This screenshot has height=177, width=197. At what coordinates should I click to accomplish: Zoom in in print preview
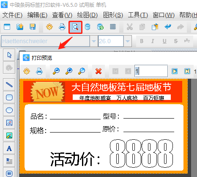(69, 71)
